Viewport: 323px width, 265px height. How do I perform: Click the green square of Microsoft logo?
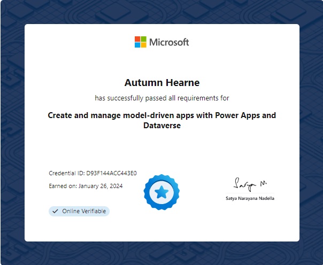(x=144, y=39)
